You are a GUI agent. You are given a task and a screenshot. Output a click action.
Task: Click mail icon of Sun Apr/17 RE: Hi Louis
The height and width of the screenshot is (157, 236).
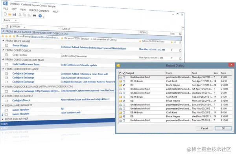[120, 81]
